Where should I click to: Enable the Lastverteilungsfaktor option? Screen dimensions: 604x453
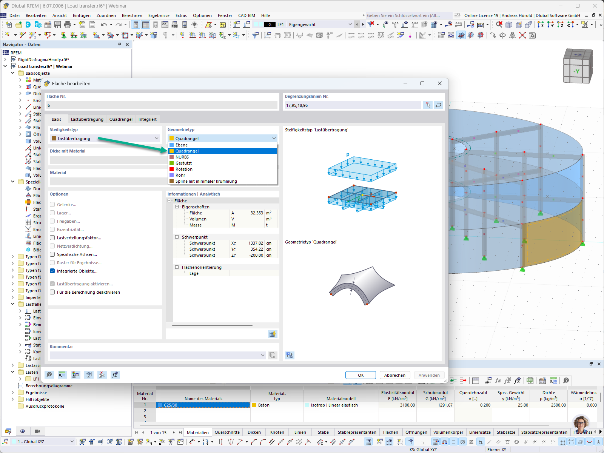pyautogui.click(x=52, y=238)
